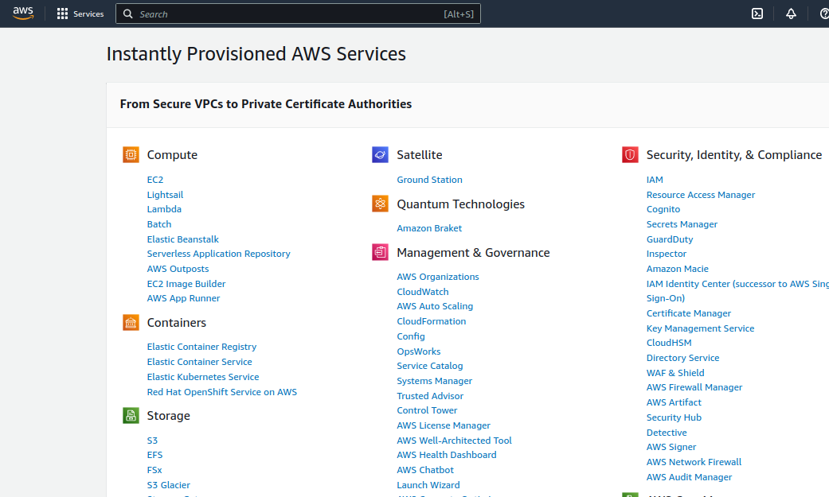829x497 pixels.
Task: Select AWS Auto Scaling
Action: [435, 306]
